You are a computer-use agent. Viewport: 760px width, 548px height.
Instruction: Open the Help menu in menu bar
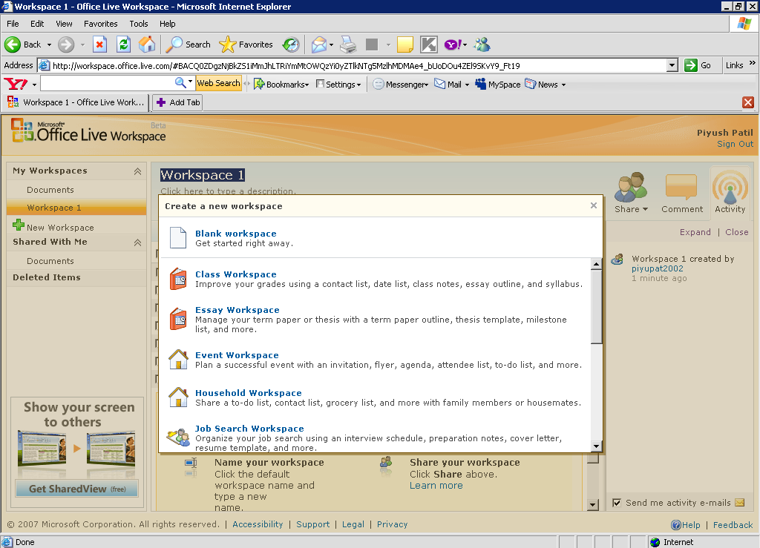point(167,24)
